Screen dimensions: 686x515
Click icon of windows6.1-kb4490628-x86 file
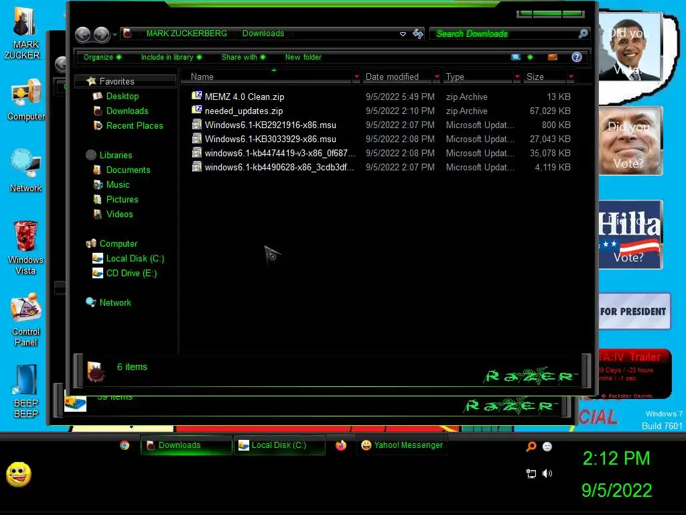(197, 166)
